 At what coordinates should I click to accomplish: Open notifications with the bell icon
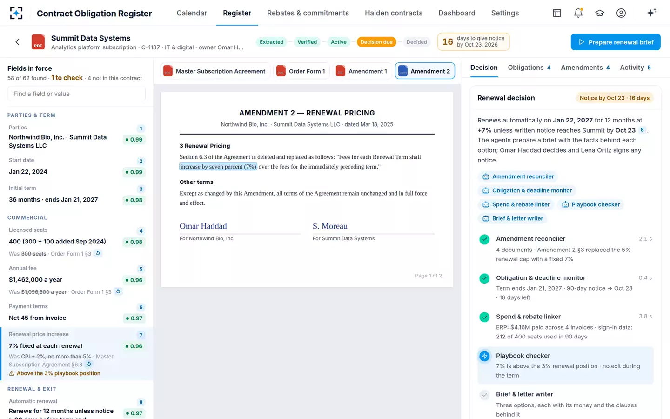click(x=578, y=13)
